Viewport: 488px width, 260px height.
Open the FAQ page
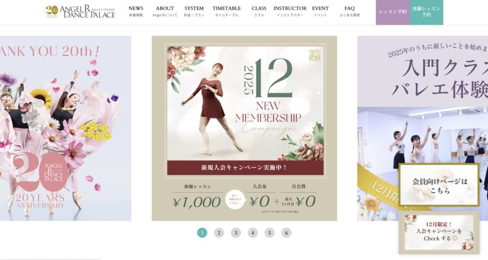(349, 11)
